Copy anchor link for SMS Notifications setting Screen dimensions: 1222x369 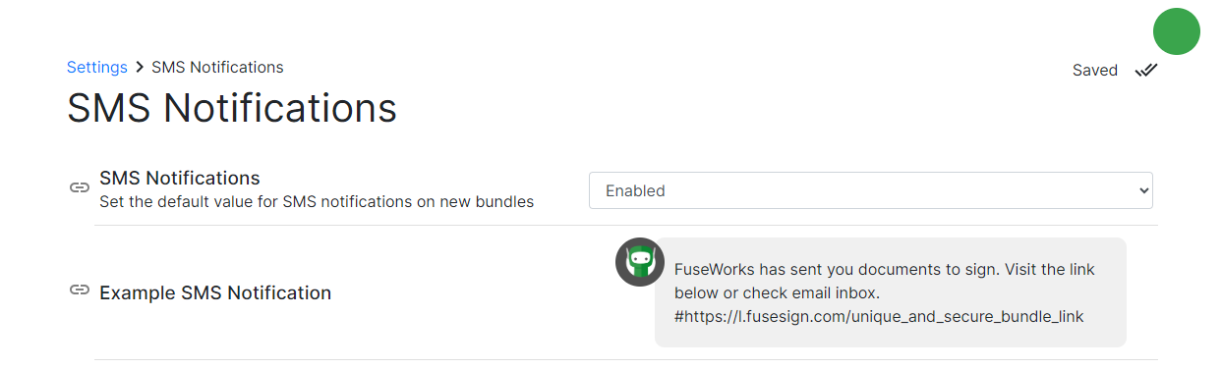pos(80,188)
